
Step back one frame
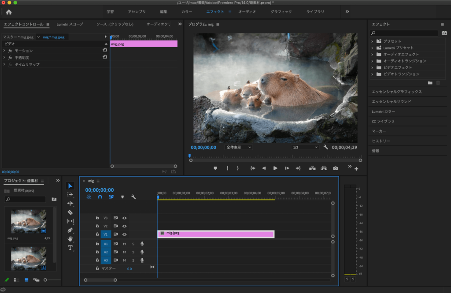point(264,168)
